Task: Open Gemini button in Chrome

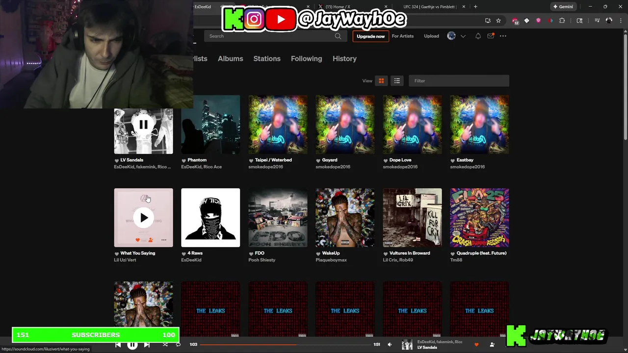Action: pyautogui.click(x=563, y=7)
